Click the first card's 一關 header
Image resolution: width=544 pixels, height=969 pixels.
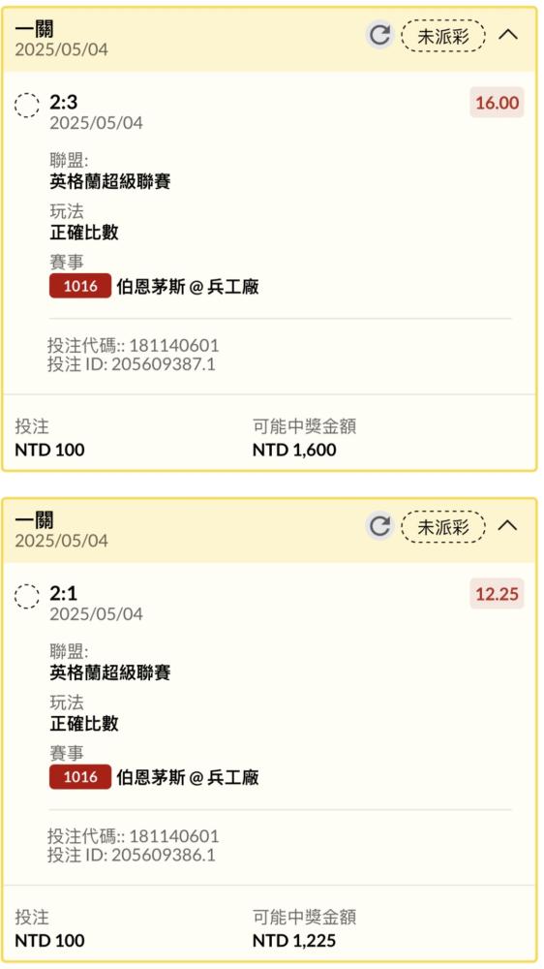click(35, 28)
